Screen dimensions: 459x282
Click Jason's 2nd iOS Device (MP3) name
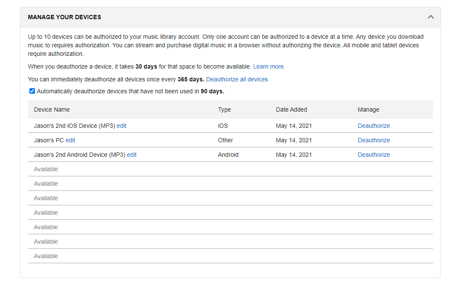74,126
